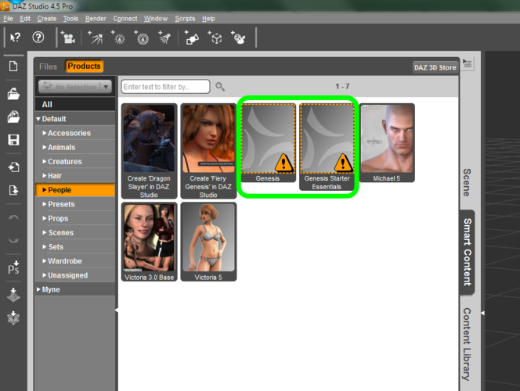Expand the Accessories category
520x391 pixels.
[44, 133]
